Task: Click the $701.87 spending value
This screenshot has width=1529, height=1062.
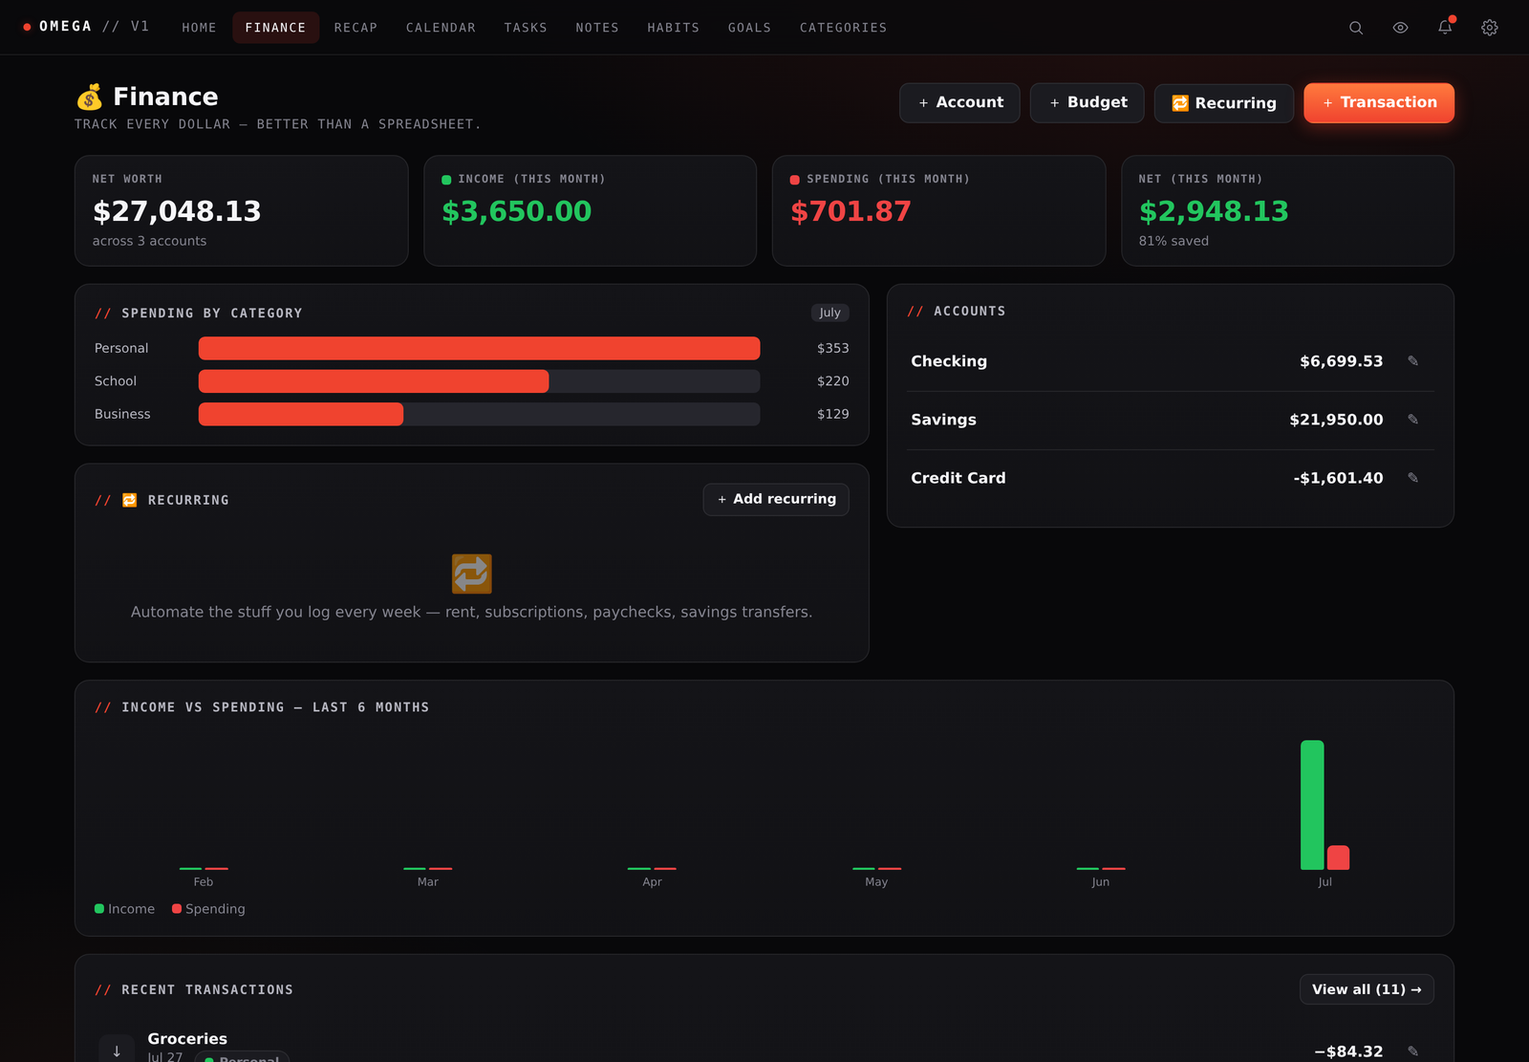Action: 851,211
